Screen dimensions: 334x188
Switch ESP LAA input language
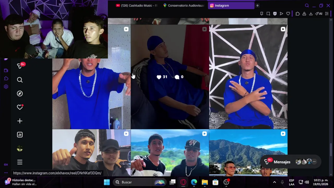point(292,182)
